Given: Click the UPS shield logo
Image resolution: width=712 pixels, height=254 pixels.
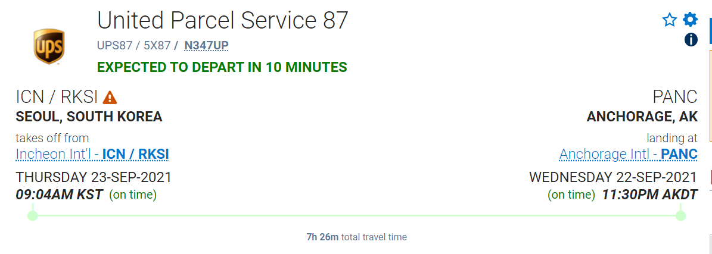Looking at the screenshot, I should click(x=49, y=47).
